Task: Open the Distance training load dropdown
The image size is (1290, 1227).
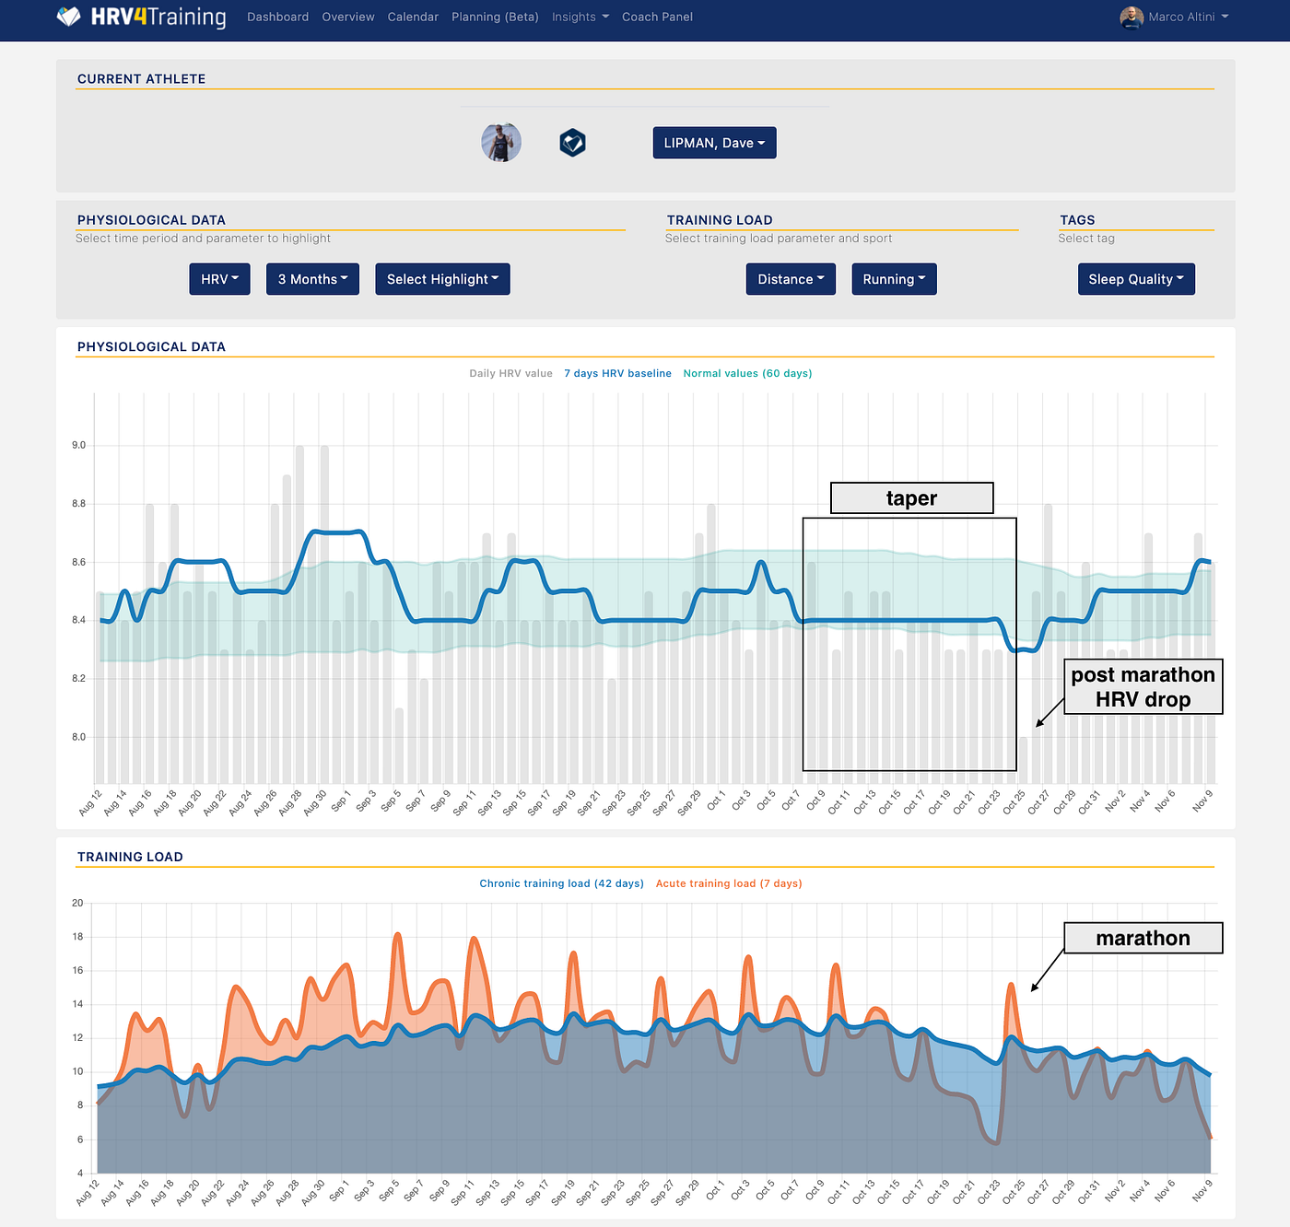Action: coord(791,279)
